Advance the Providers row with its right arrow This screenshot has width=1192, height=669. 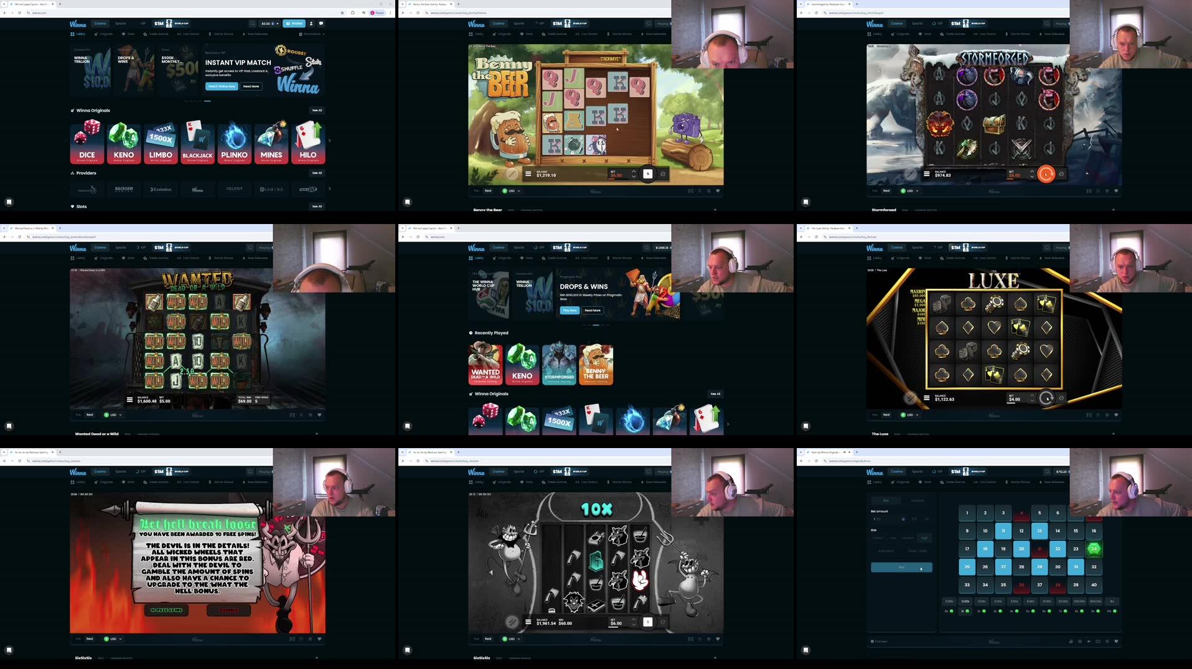pyautogui.click(x=329, y=189)
